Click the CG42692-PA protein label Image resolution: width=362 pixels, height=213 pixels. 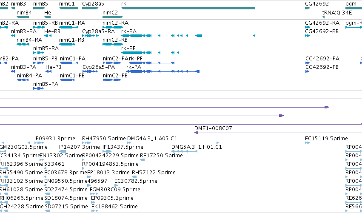tap(322, 58)
